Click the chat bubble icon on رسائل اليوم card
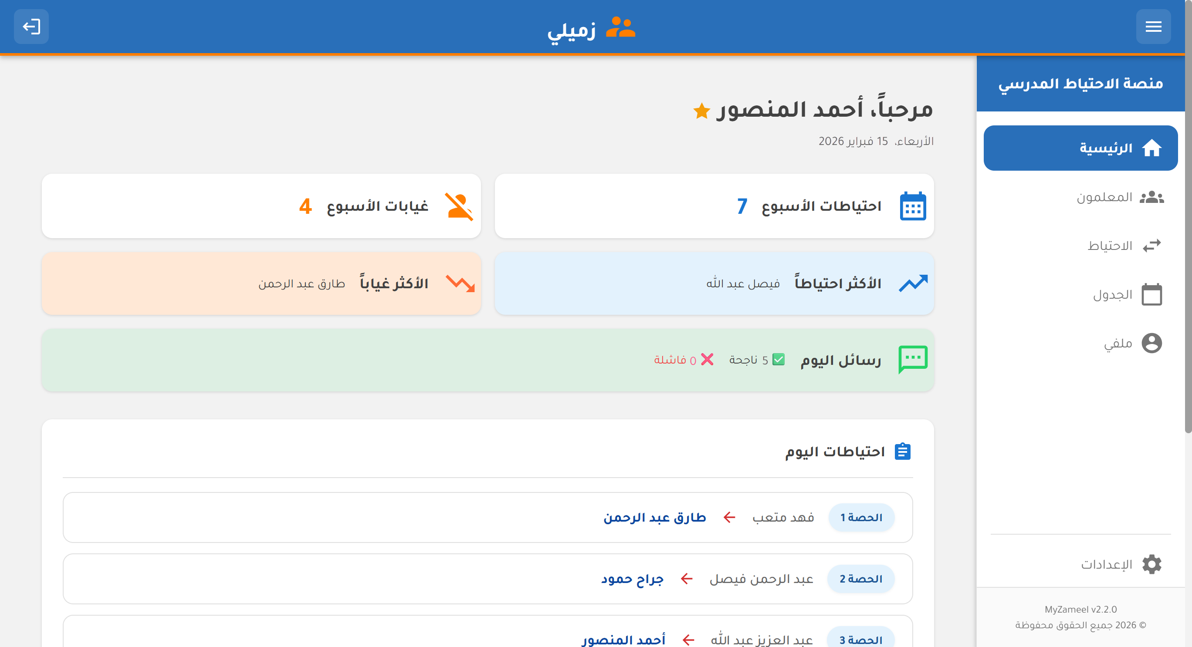The height and width of the screenshot is (647, 1192). pos(914,359)
